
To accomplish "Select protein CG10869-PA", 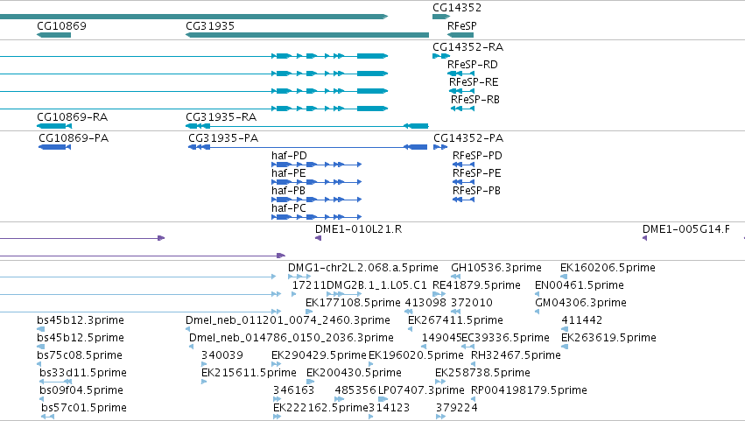I will 74,138.
